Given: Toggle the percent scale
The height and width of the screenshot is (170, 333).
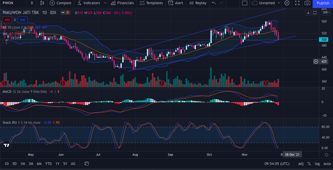Looking at the screenshot, I should click(x=309, y=164).
